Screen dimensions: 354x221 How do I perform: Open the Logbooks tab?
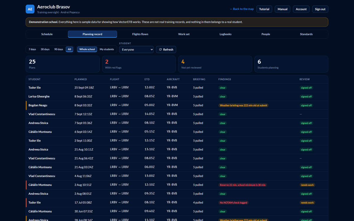click(x=225, y=34)
